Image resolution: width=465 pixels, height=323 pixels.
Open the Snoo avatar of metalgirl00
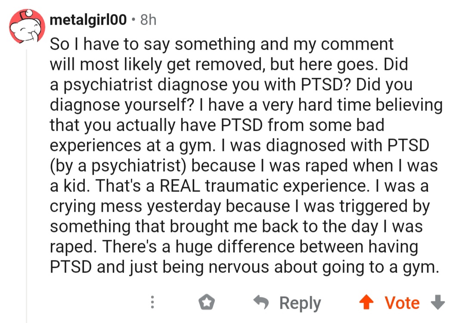27,26
